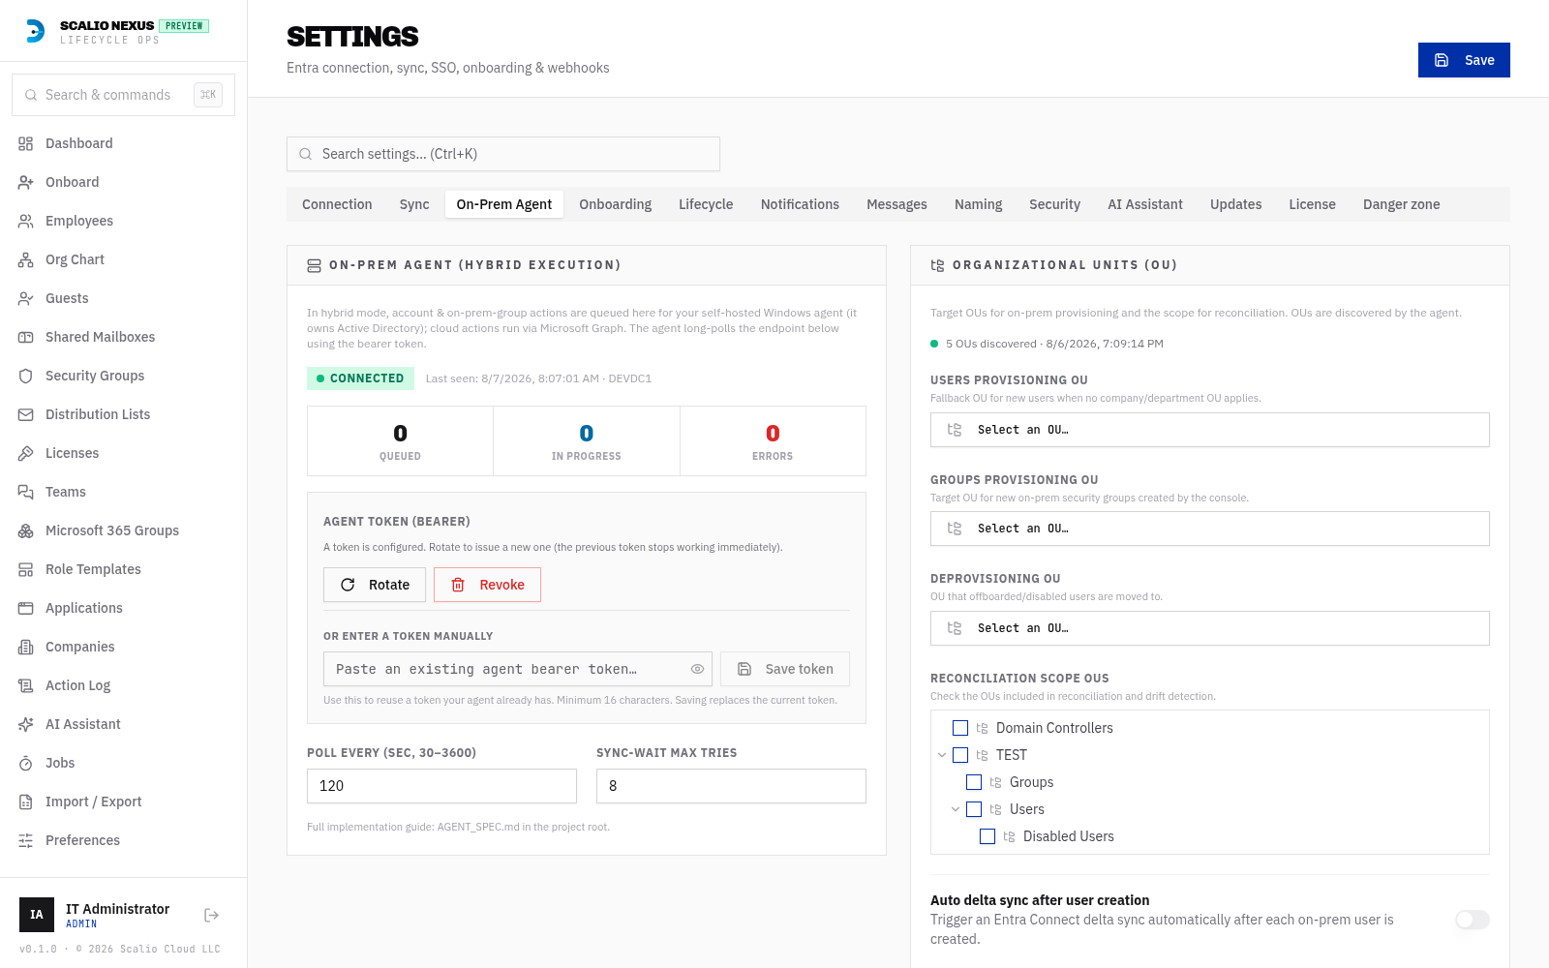Click the Onboard add-user icon
The image size is (1549, 968).
26,182
